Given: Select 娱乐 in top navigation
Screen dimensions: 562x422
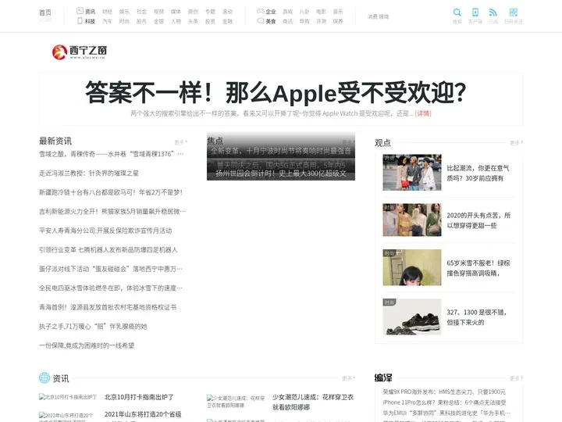Looking at the screenshot, I should (124, 12).
